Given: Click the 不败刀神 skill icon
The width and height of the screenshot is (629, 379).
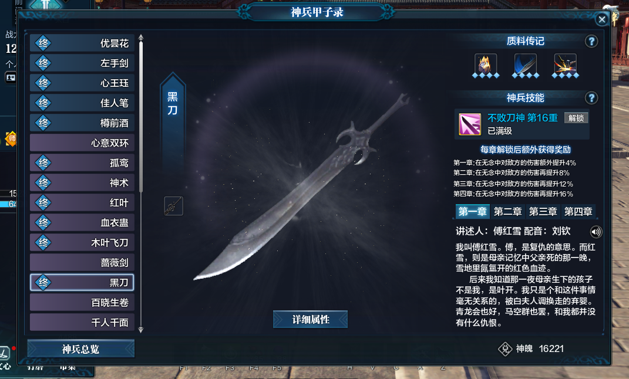Looking at the screenshot, I should [470, 124].
